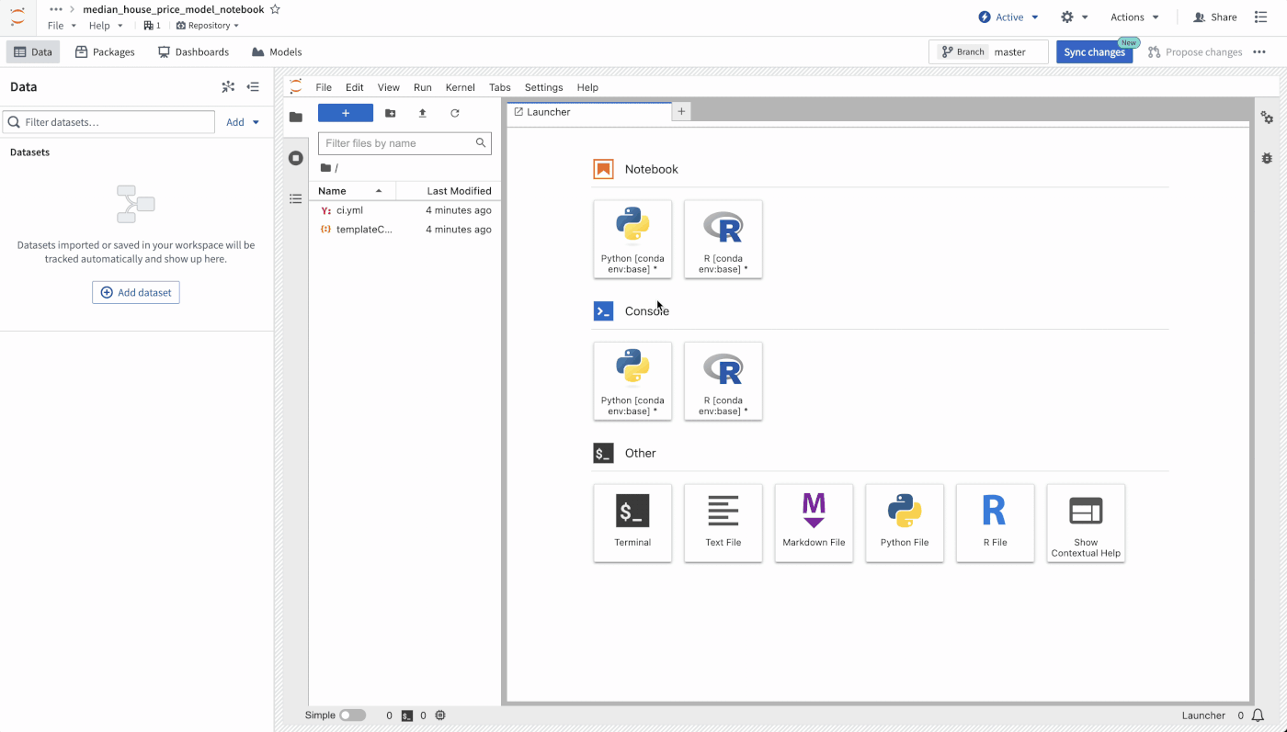Open the Run menu

[423, 87]
